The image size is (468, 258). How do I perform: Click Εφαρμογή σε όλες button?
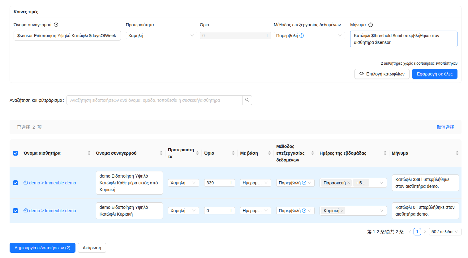click(434, 74)
